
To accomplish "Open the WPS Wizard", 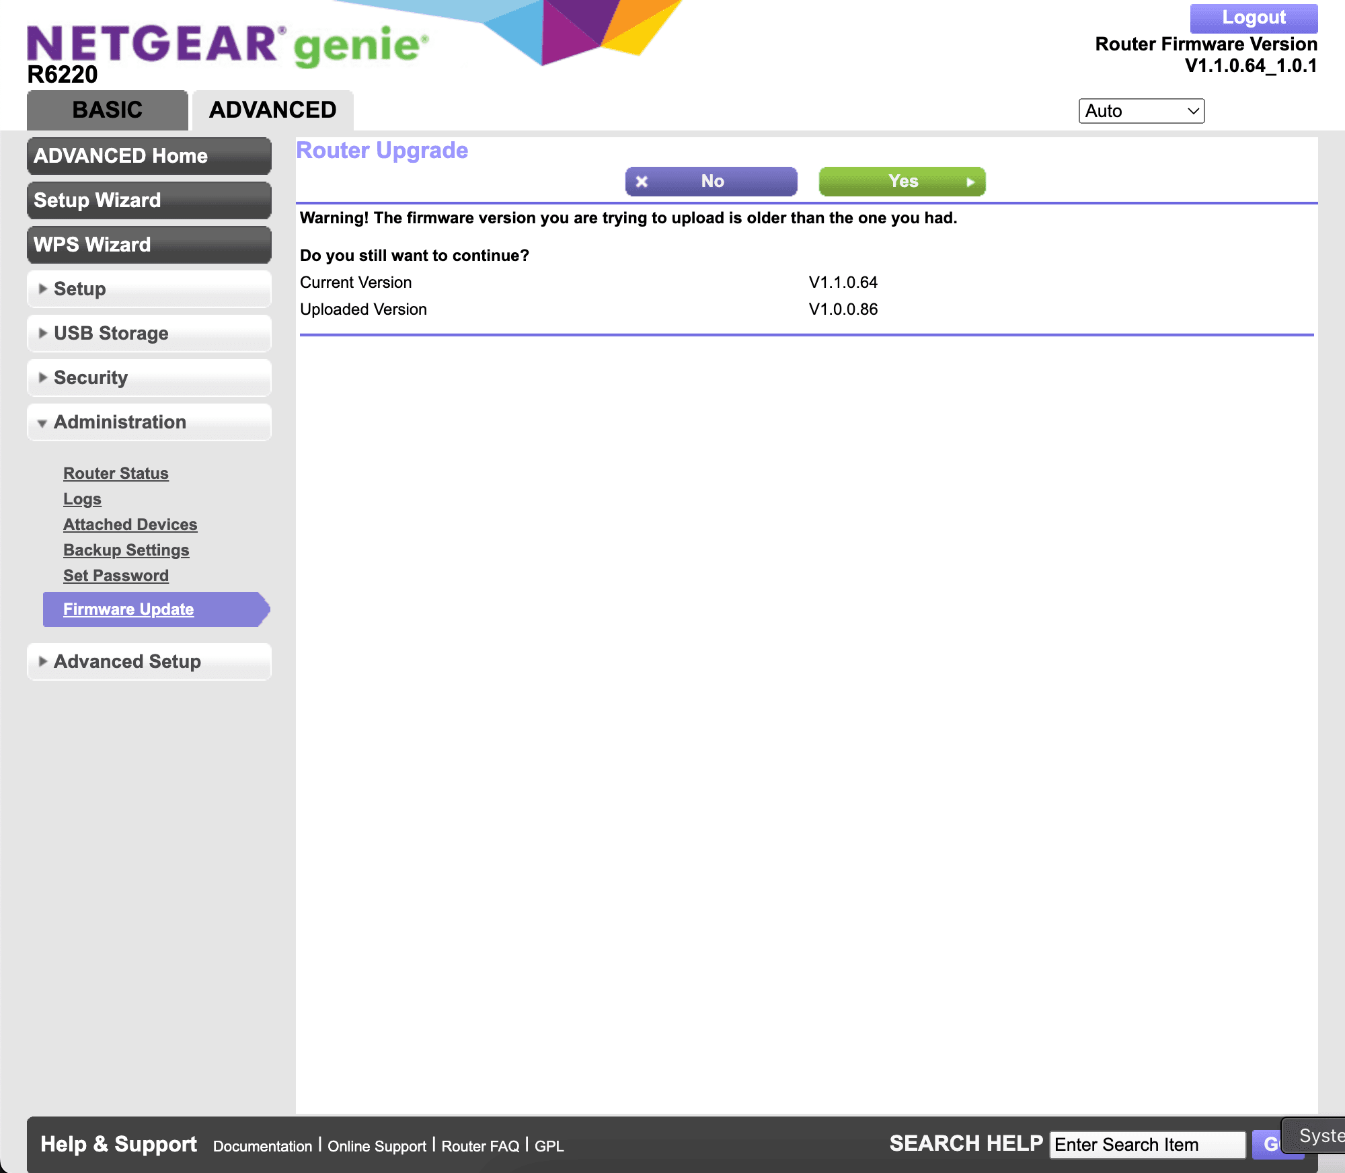I will click(x=149, y=245).
